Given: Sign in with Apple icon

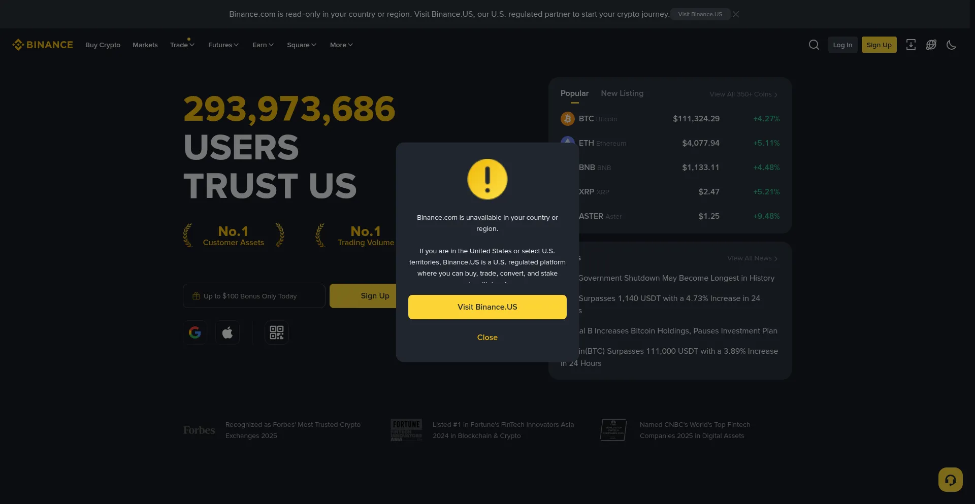Looking at the screenshot, I should [227, 332].
